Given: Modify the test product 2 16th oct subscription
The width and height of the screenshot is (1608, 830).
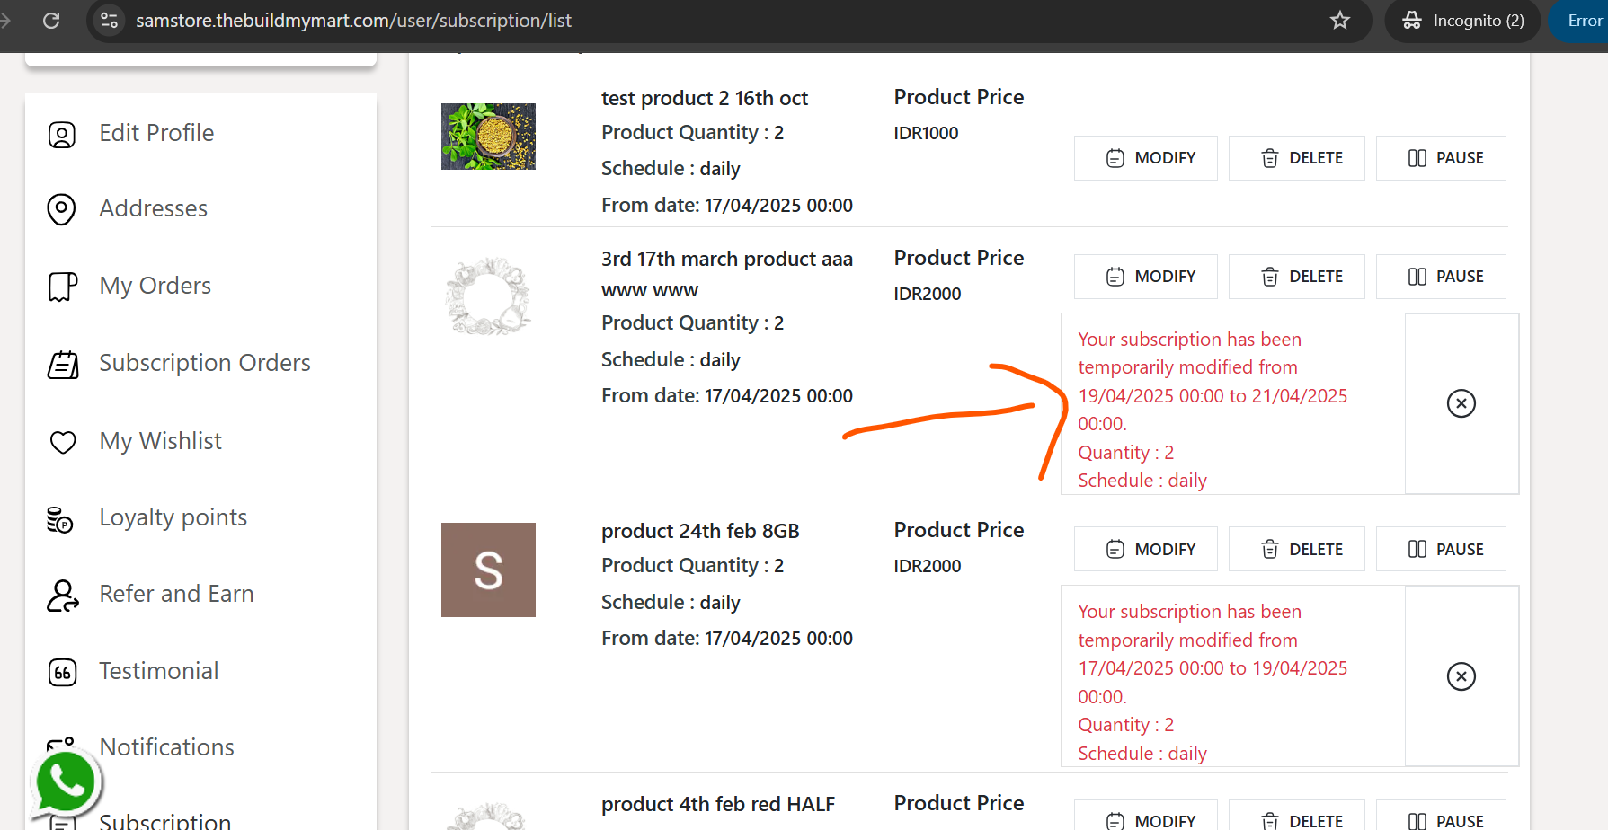Looking at the screenshot, I should tap(1146, 158).
